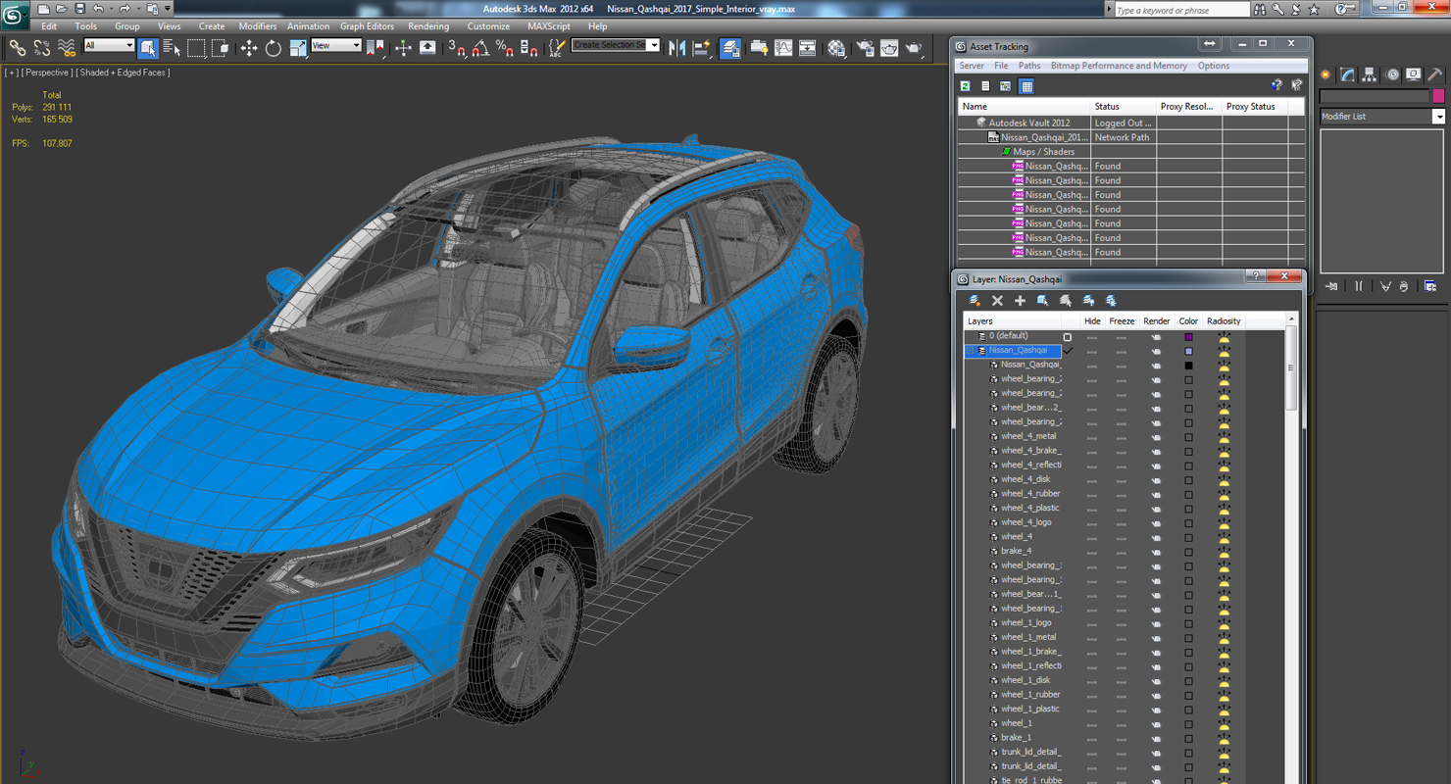
Task: Open Paths menu in Asset Tracking
Action: tap(1029, 66)
